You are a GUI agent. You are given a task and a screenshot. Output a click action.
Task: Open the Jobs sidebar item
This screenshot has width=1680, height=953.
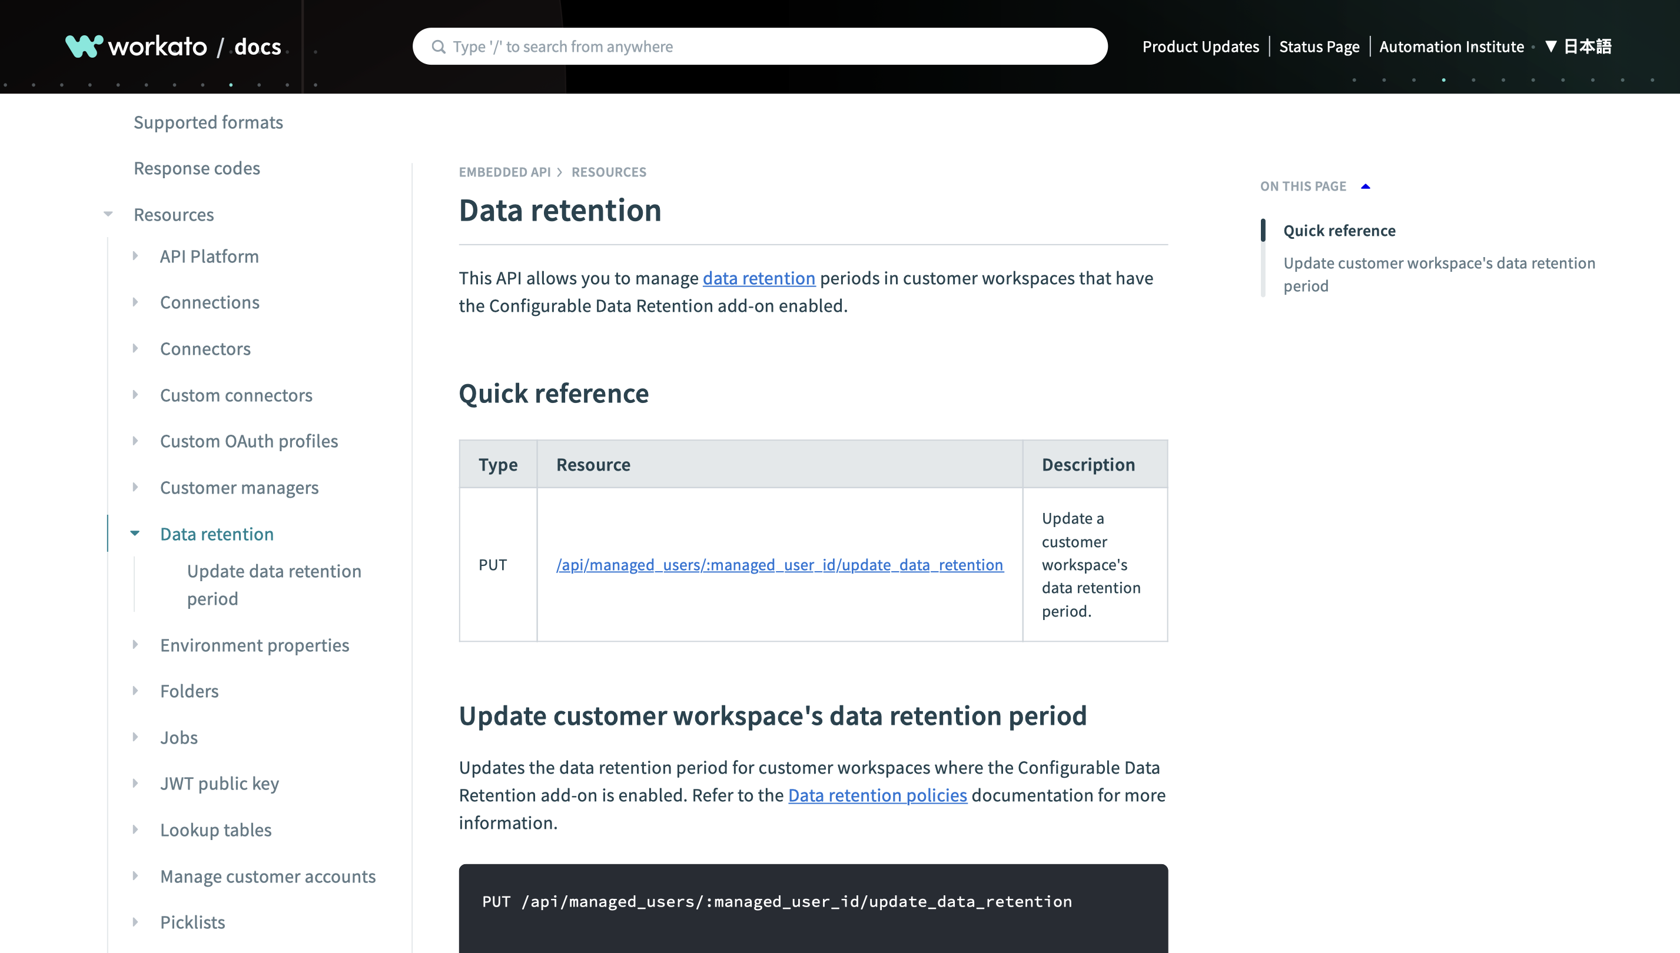tap(179, 738)
